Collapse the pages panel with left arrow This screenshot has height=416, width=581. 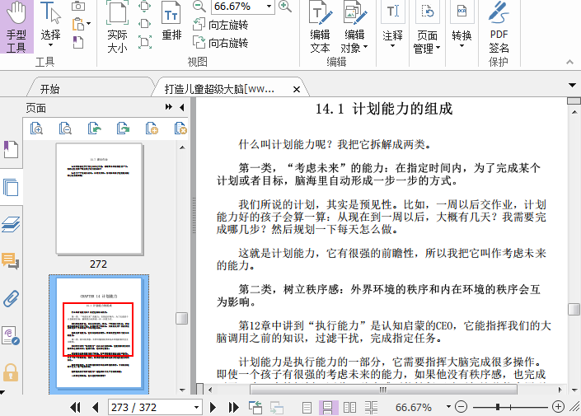182,107
